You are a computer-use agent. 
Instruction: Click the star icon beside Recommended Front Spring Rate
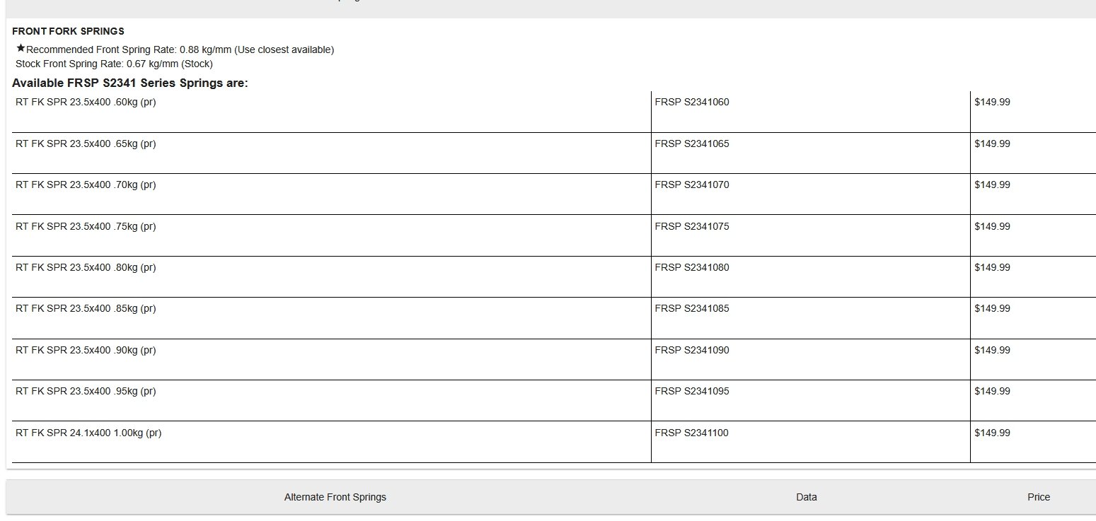pos(21,49)
